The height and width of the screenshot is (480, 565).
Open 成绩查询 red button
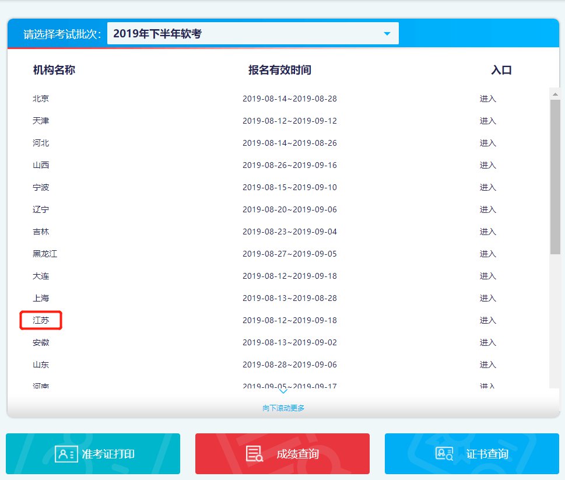283,454
